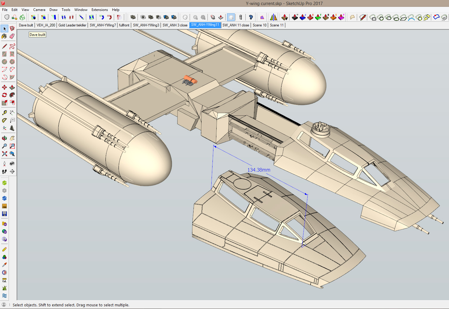Choose the Freehand drawing tool

pos(12,46)
